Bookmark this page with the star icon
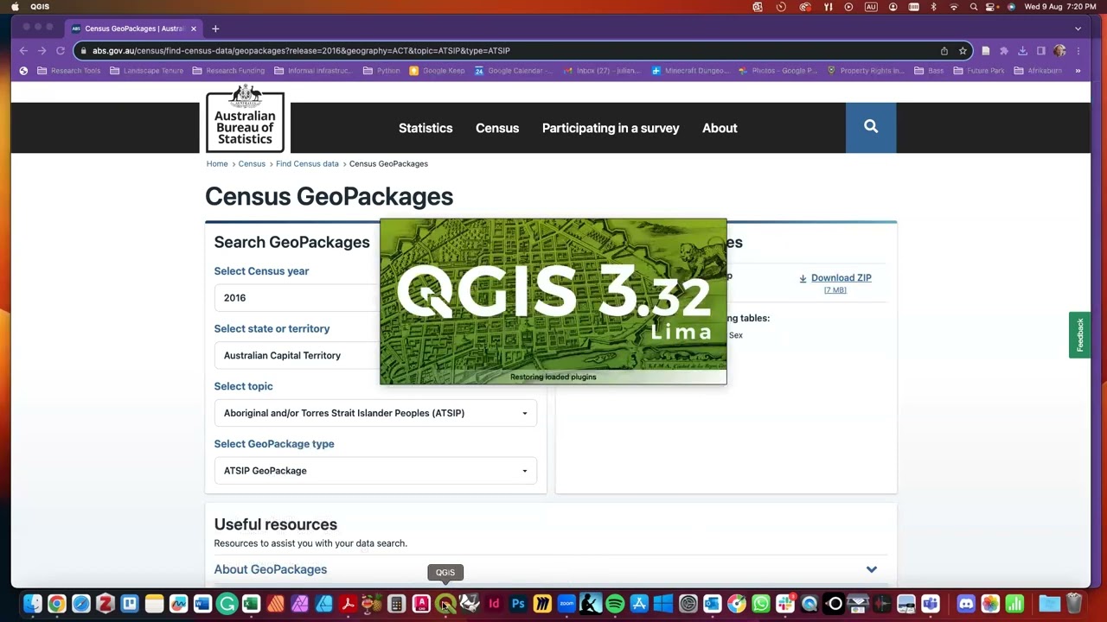 coord(963,51)
